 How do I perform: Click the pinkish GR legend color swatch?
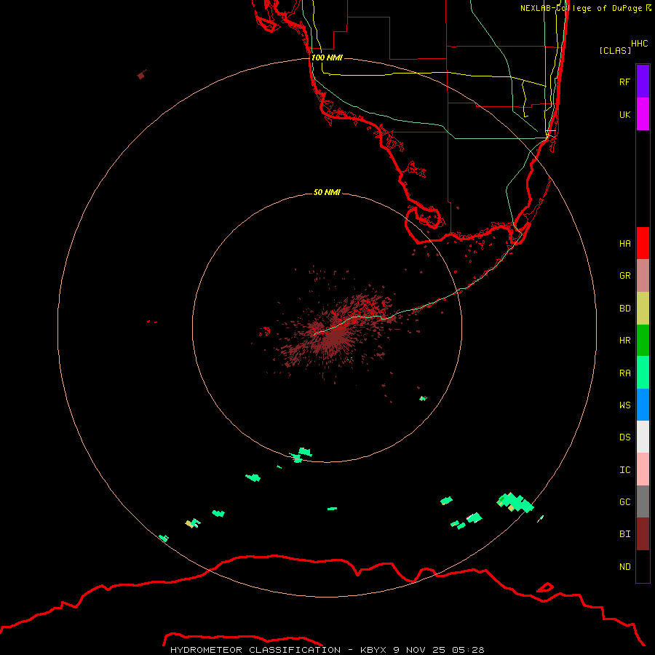coord(643,276)
